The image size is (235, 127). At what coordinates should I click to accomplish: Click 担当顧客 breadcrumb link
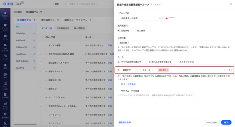pos(18,12)
